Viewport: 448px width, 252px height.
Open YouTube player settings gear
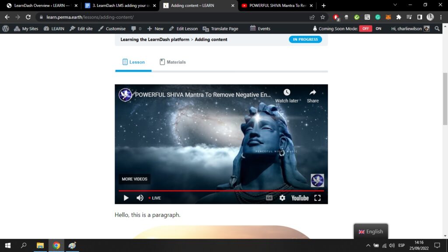click(x=282, y=198)
